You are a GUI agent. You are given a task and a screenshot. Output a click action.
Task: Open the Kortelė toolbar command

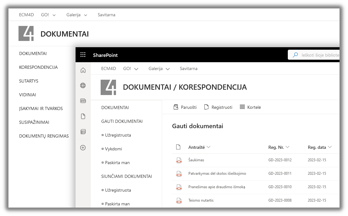[x=250, y=107]
